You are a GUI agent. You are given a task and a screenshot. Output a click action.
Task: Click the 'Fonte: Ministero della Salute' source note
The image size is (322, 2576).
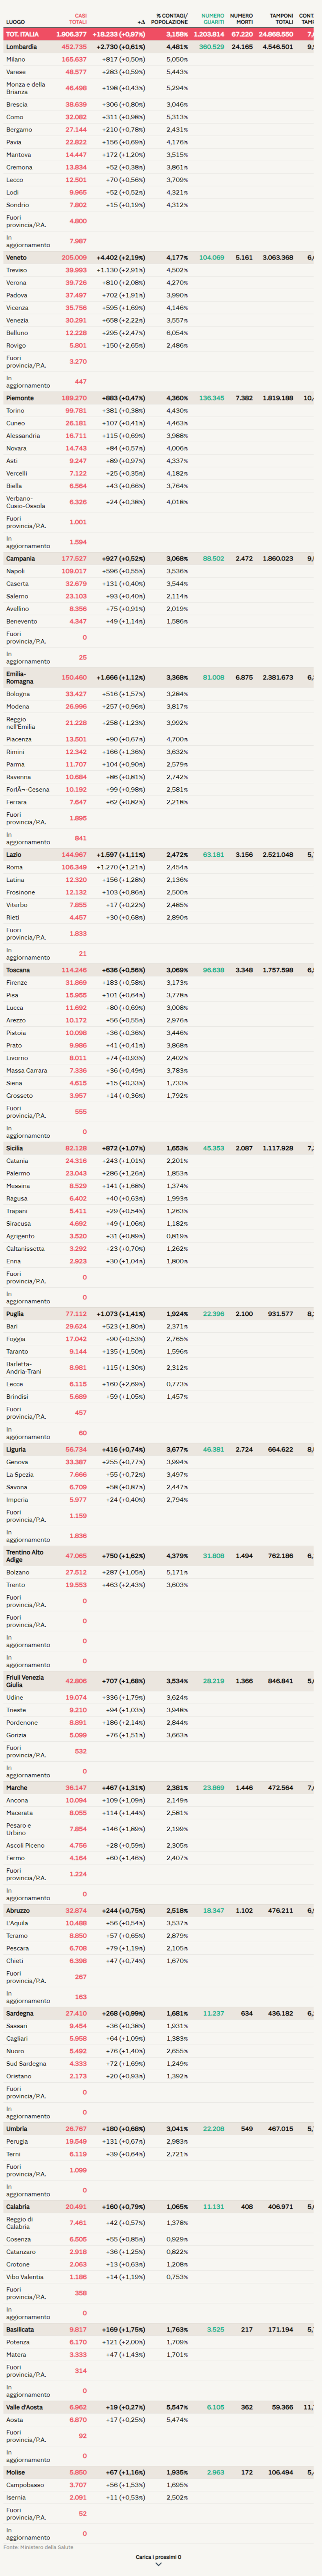(38, 2546)
